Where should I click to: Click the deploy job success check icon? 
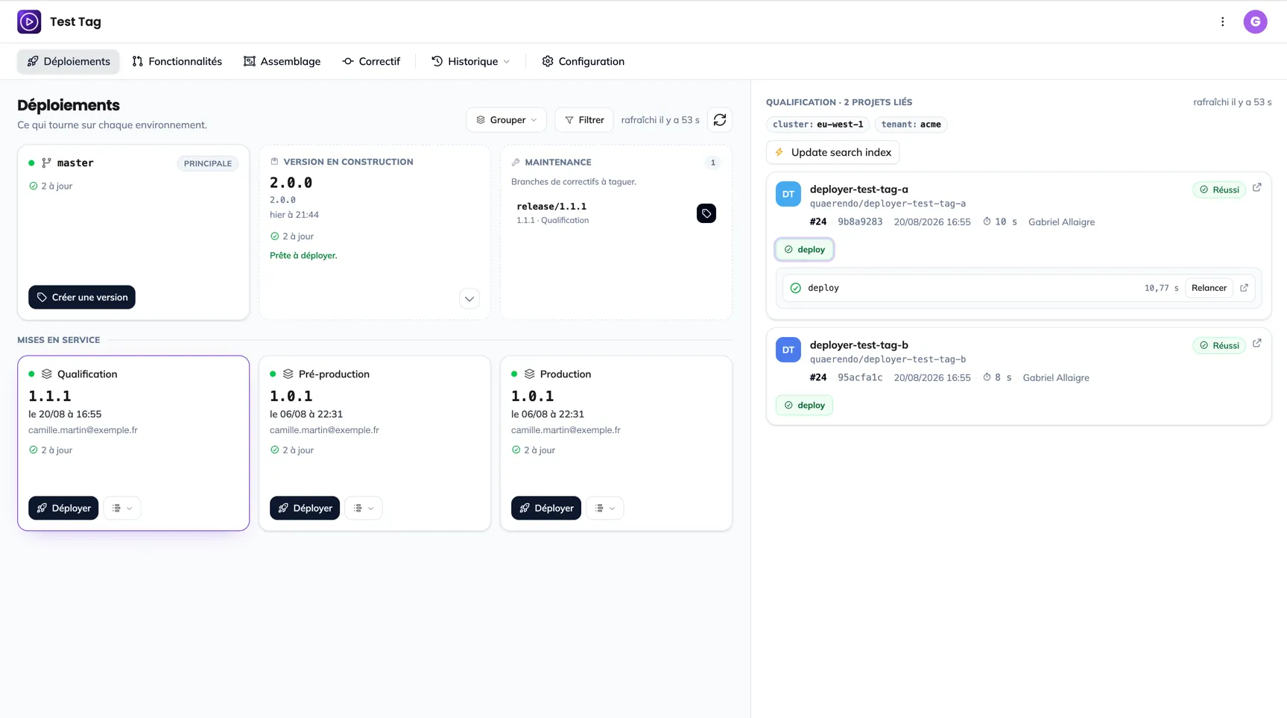click(x=795, y=288)
